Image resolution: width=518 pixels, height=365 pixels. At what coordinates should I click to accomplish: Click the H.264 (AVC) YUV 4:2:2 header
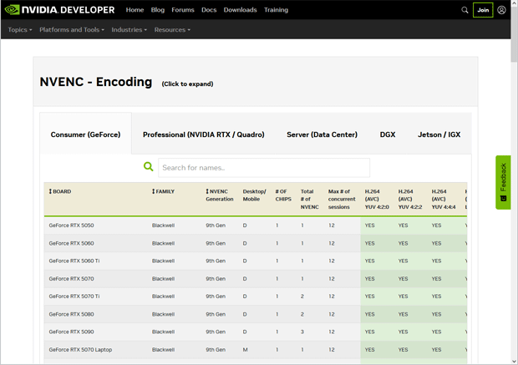410,199
